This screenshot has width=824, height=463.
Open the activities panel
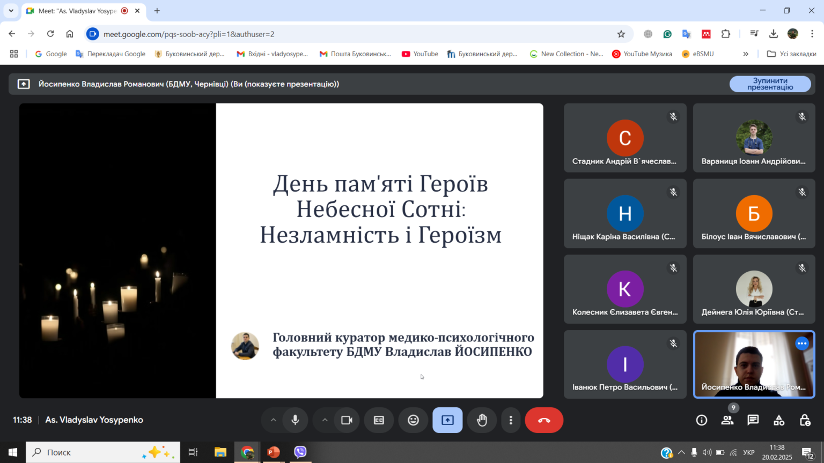(779, 420)
